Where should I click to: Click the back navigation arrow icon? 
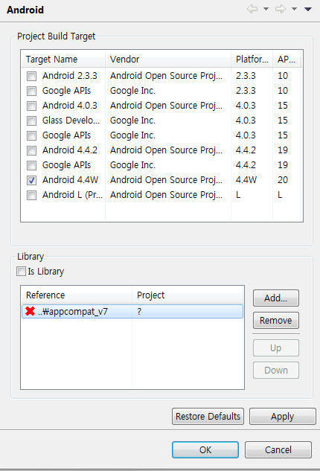(x=252, y=10)
